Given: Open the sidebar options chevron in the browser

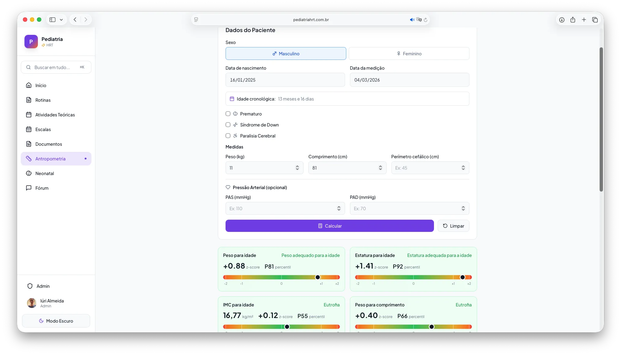Looking at the screenshot, I should pos(61,19).
